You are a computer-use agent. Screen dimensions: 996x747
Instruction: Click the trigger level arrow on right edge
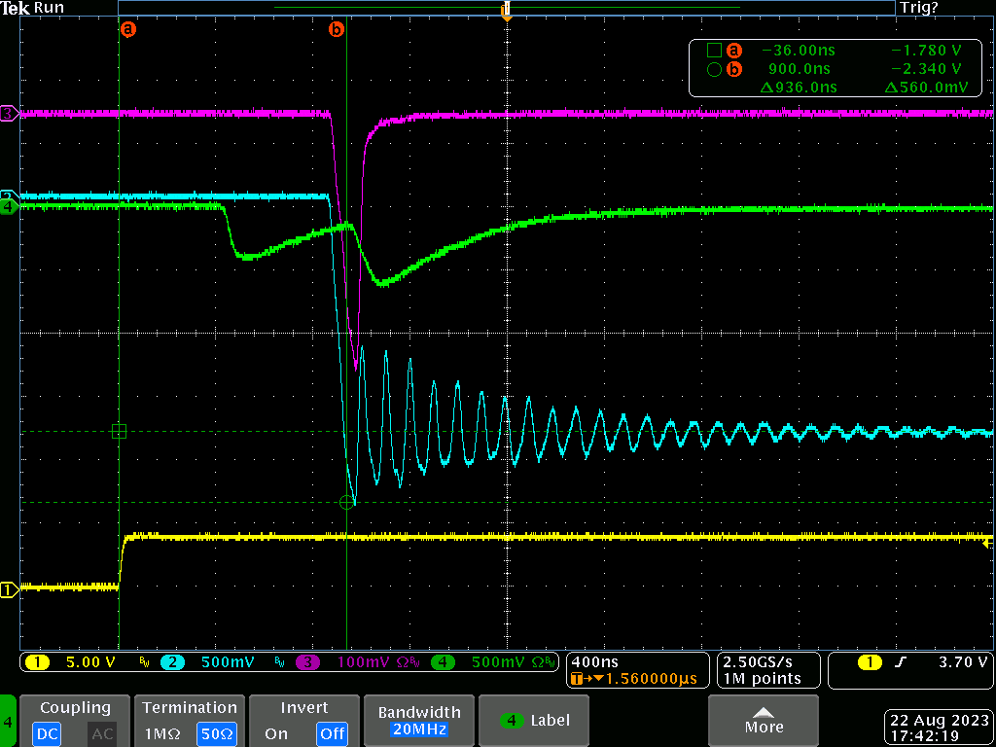988,542
